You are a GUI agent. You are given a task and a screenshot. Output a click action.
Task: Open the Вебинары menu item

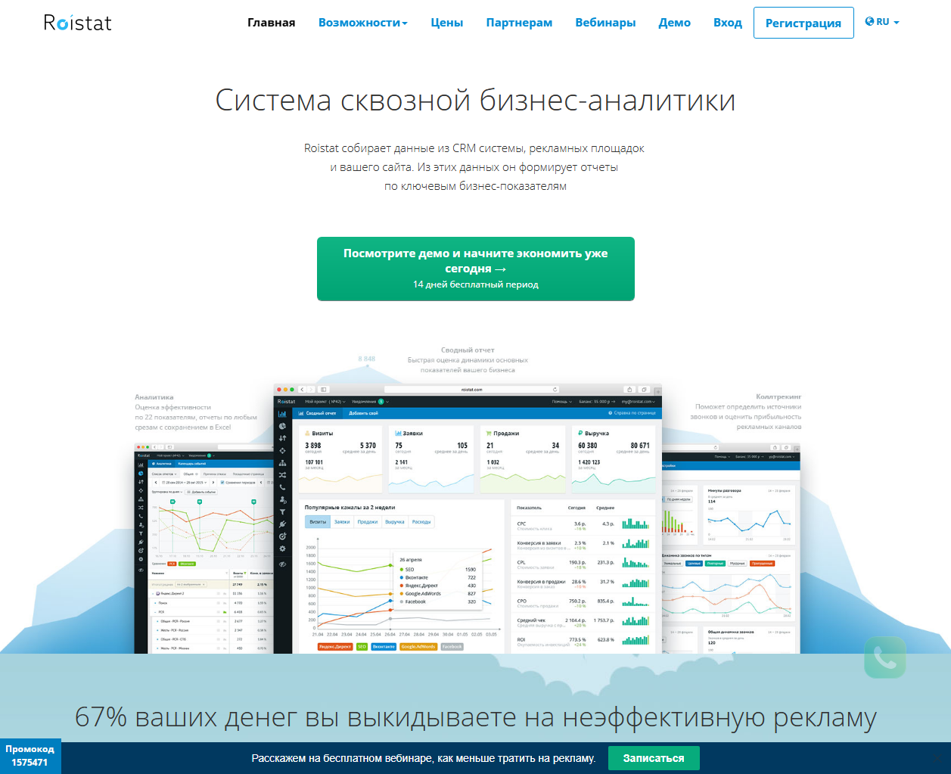(x=605, y=23)
